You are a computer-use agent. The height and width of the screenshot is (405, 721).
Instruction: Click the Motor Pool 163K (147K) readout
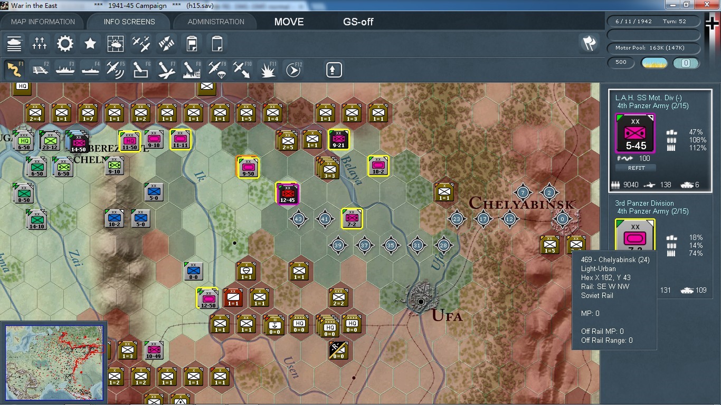(x=654, y=48)
